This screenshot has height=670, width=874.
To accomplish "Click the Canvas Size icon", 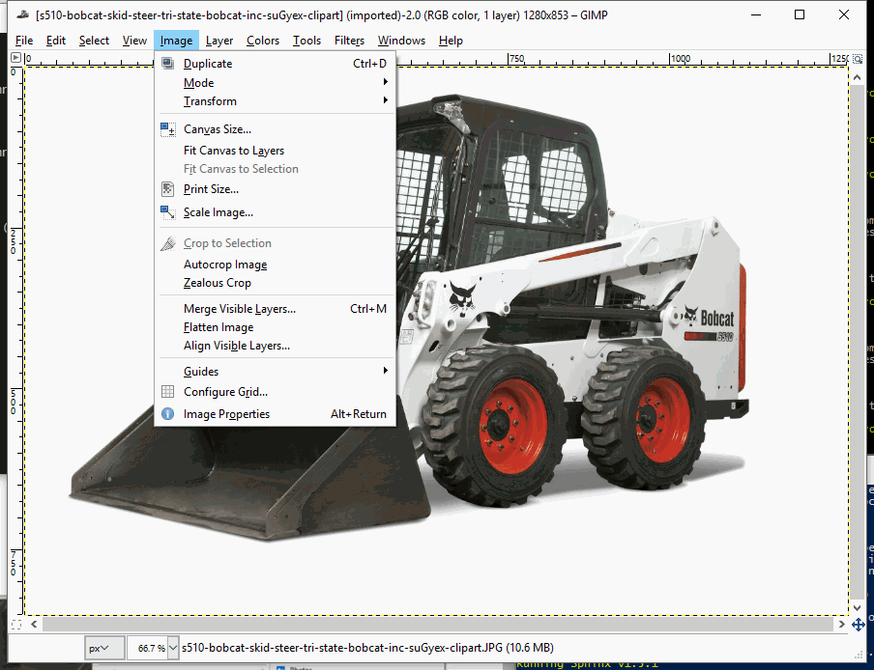I will click(x=168, y=129).
